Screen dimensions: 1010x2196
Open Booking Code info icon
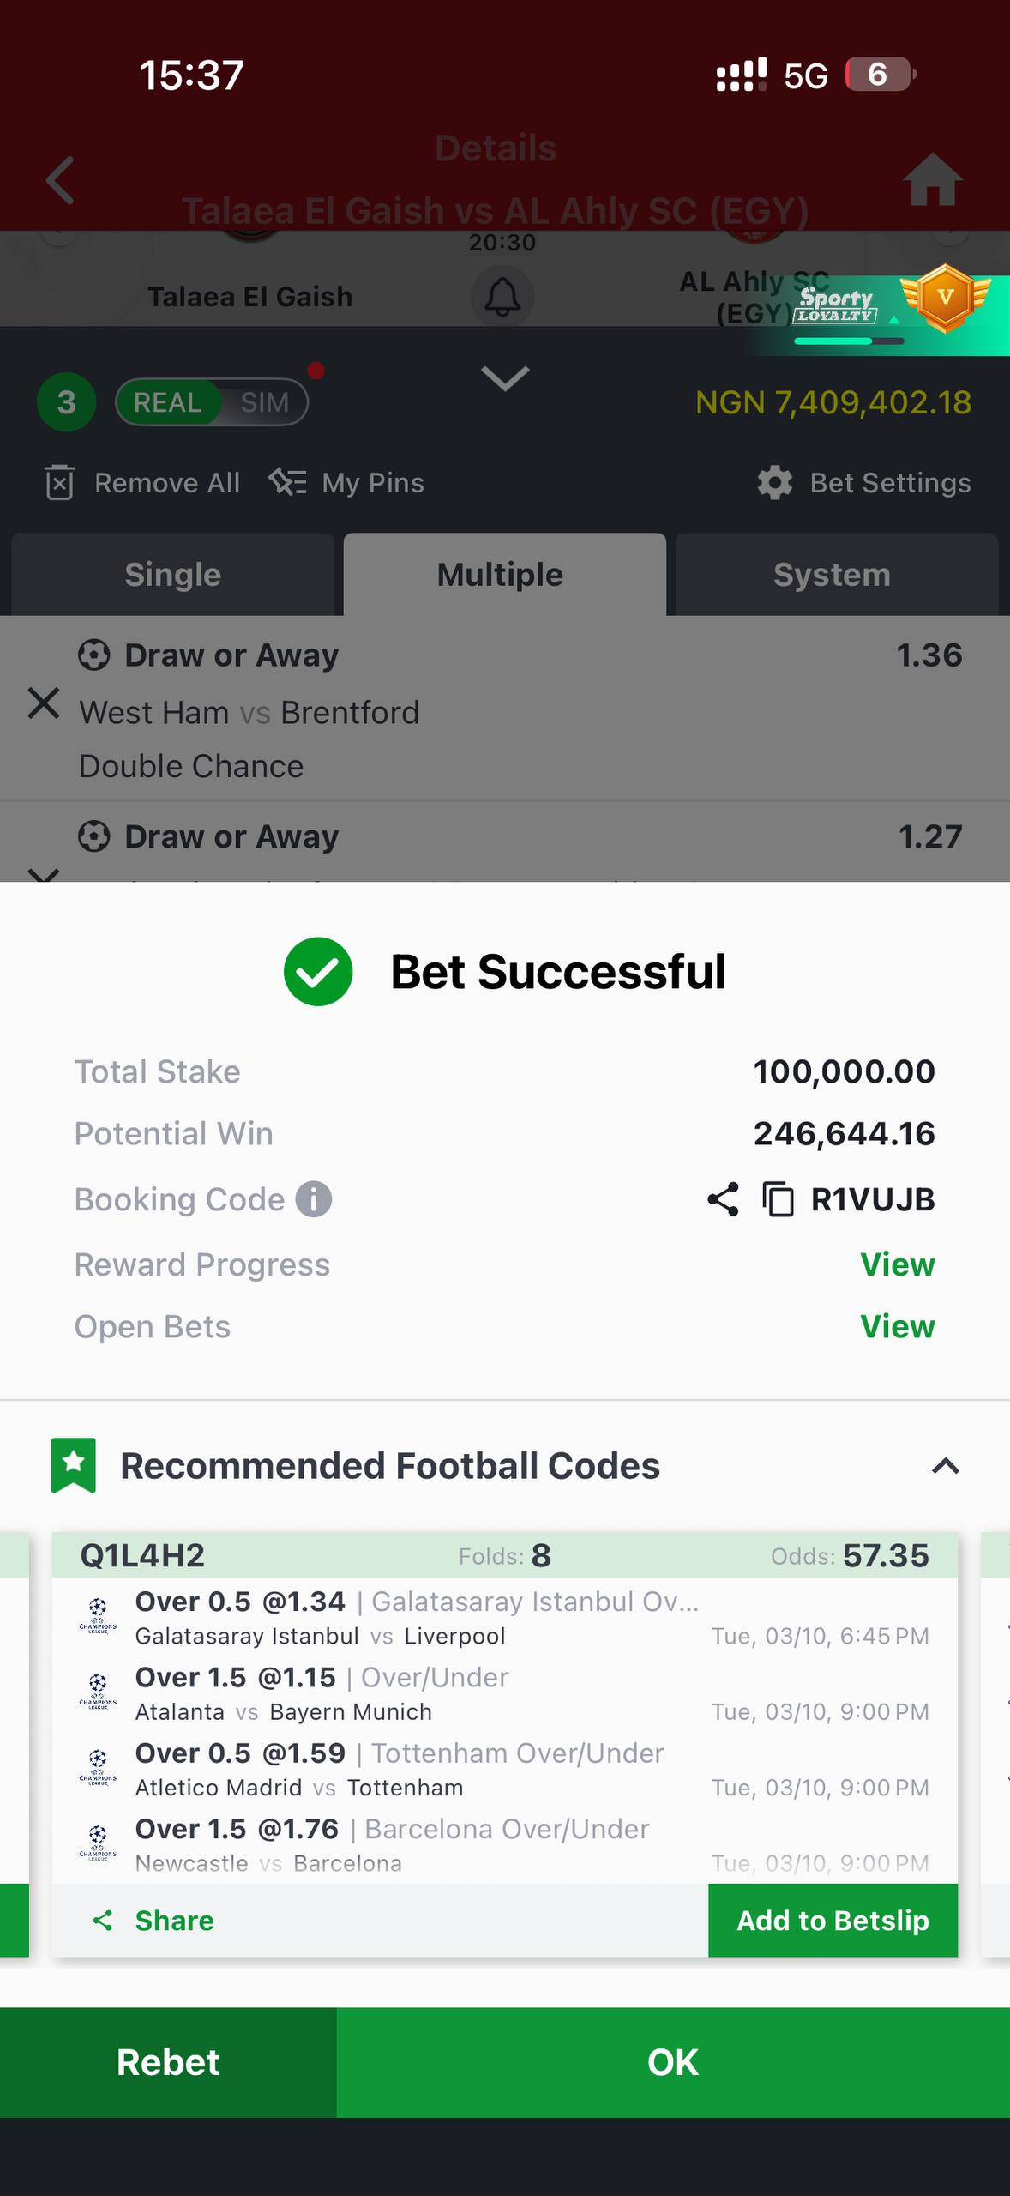coord(314,1199)
